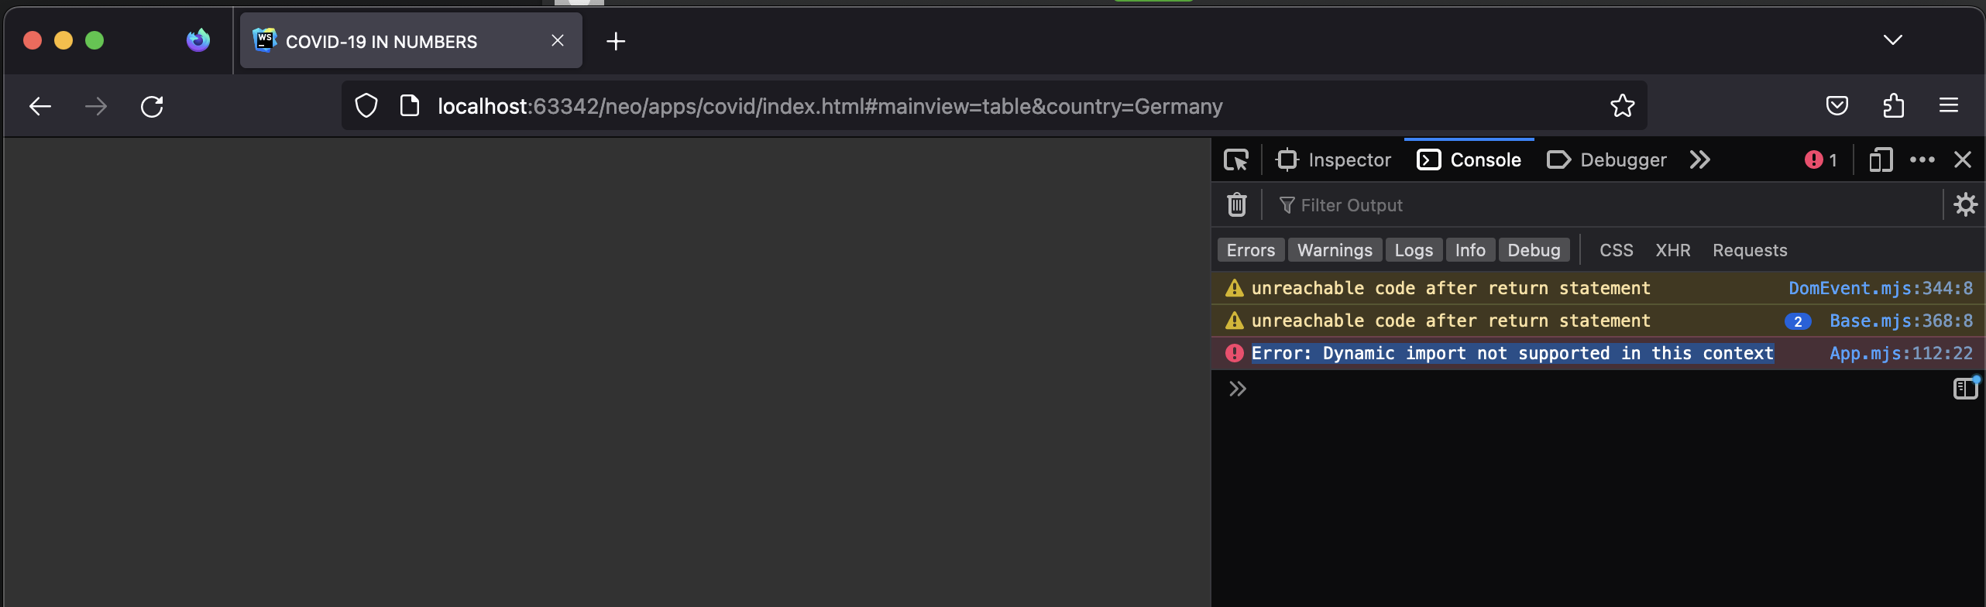Expand the list all tabs chevron
The width and height of the screenshot is (1986, 607).
coord(1893,40)
